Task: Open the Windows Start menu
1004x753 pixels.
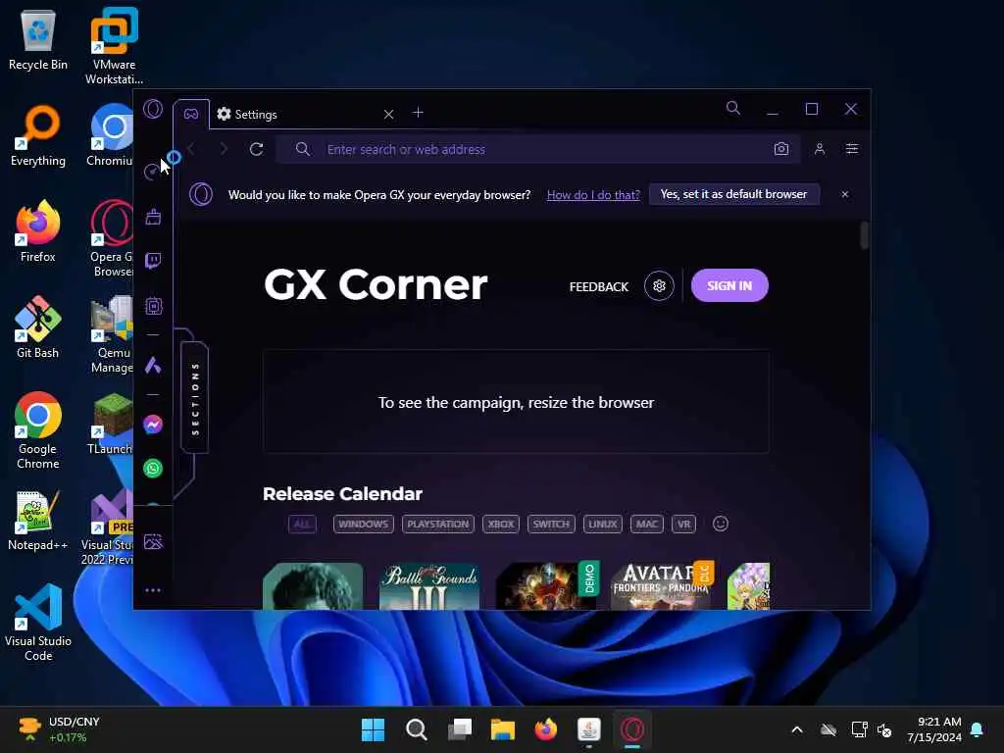Action: pyautogui.click(x=373, y=729)
